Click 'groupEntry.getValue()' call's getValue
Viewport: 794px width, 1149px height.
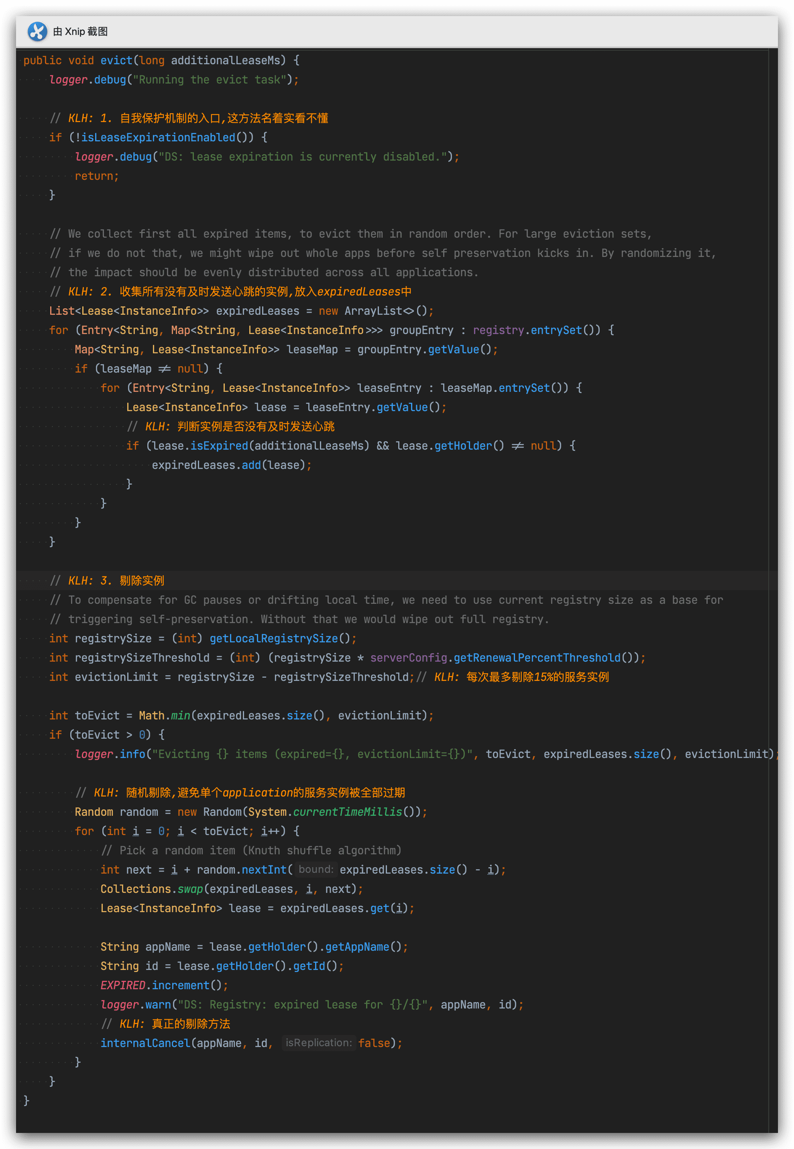pyautogui.click(x=453, y=350)
